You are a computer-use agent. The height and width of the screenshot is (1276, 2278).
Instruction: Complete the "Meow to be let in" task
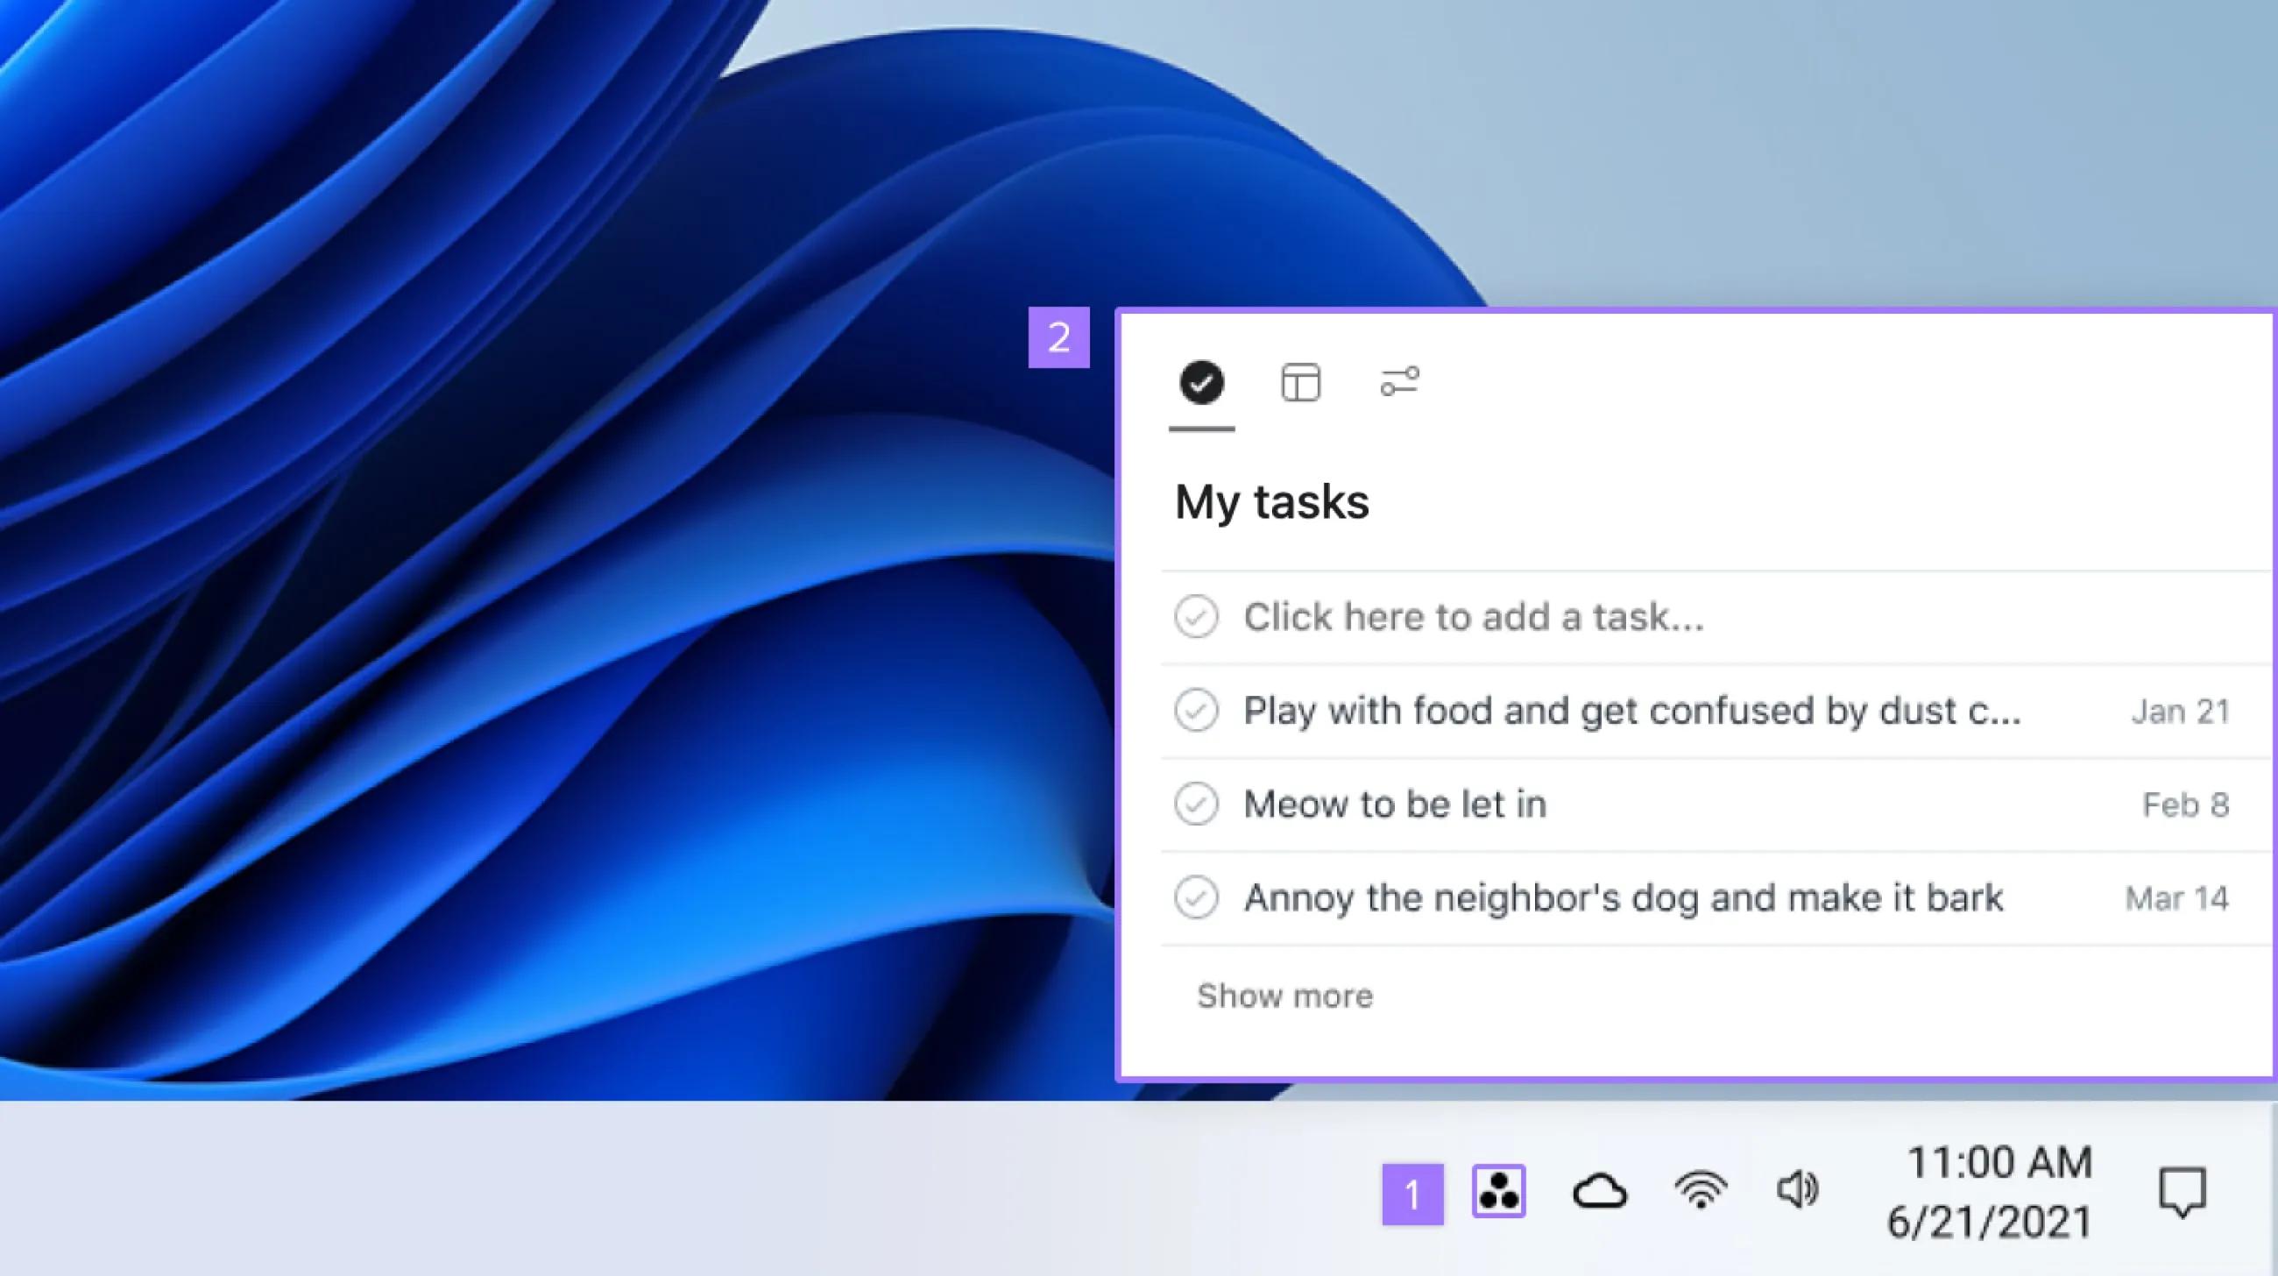tap(1198, 804)
